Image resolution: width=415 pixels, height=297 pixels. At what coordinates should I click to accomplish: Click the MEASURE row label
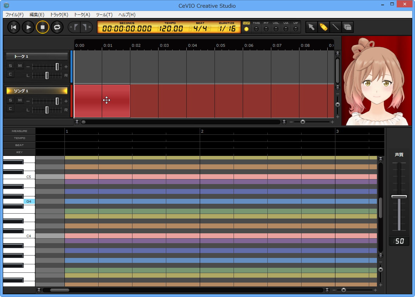(x=19, y=131)
